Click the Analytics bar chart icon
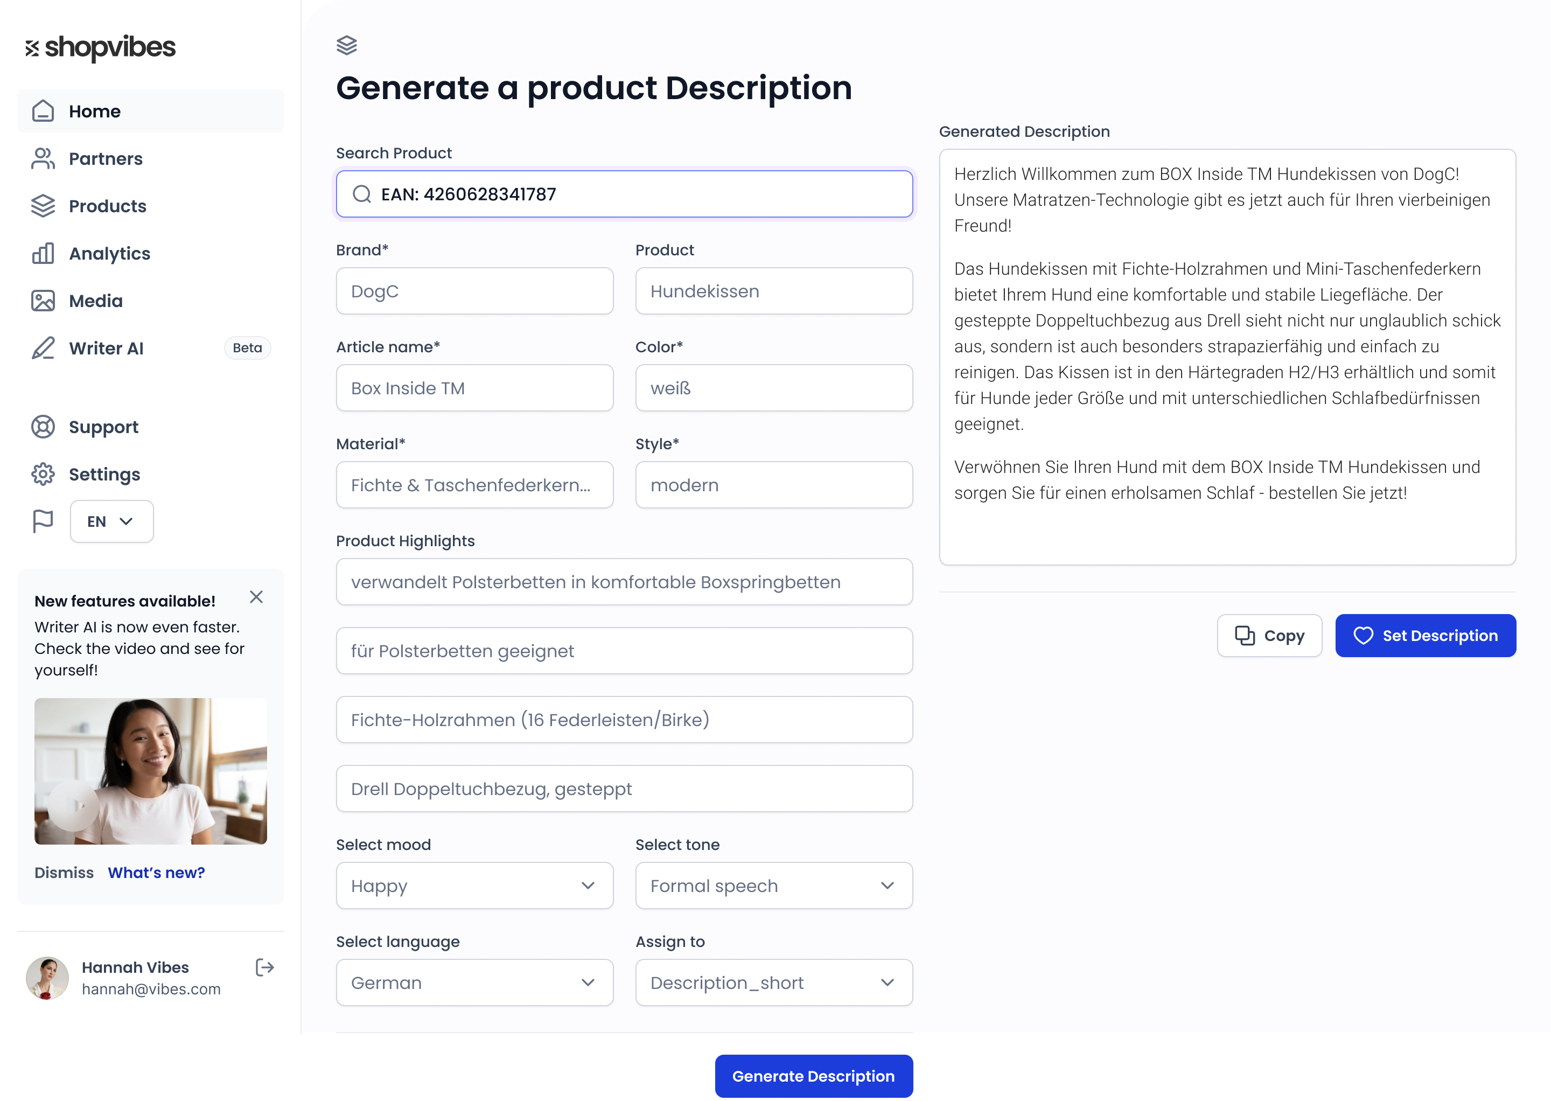This screenshot has height=1101, width=1551. [44, 254]
